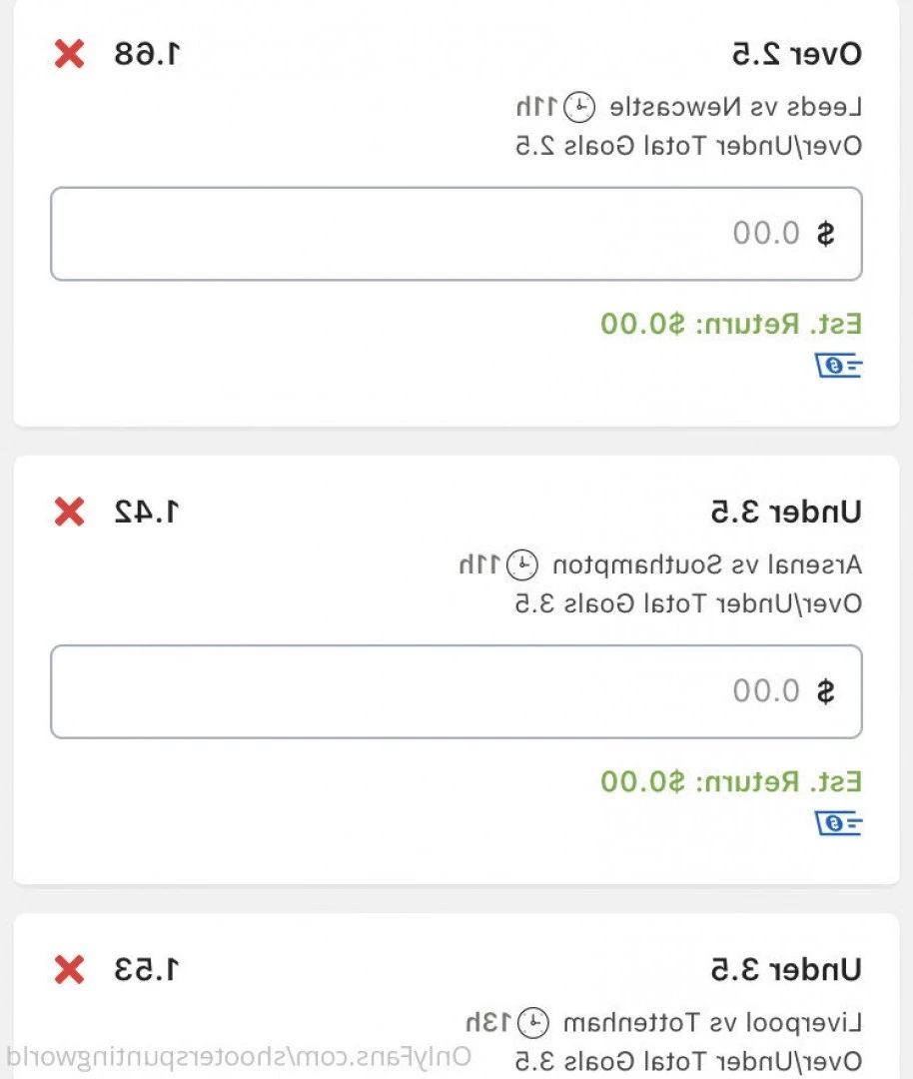Open the Arsenal vs Southampton match link
This screenshot has width=913, height=1079.
(x=707, y=564)
